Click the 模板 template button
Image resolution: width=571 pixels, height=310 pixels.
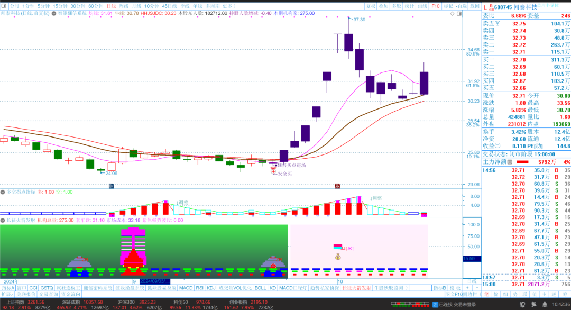pyautogui.click(x=455, y=288)
